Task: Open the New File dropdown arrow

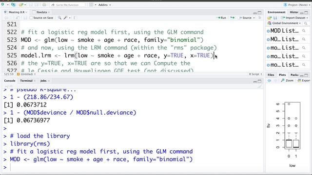Action: pos(8,4)
